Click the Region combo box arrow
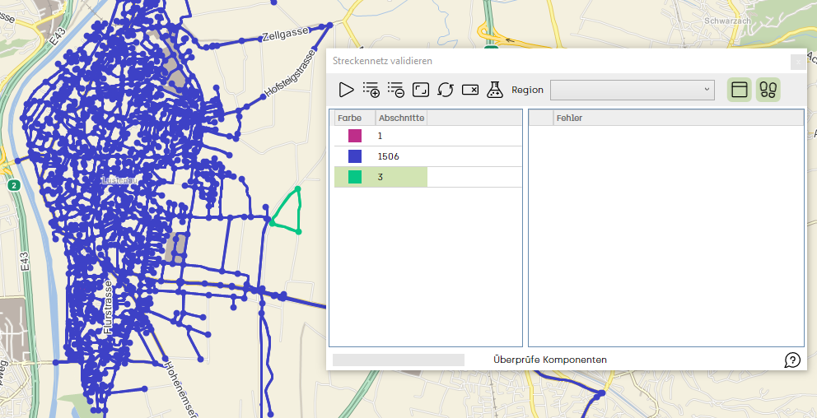The image size is (817, 418). pyautogui.click(x=707, y=90)
